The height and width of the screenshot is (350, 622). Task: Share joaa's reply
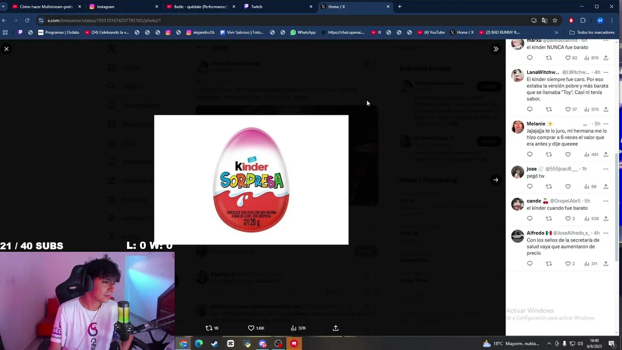coord(606,187)
